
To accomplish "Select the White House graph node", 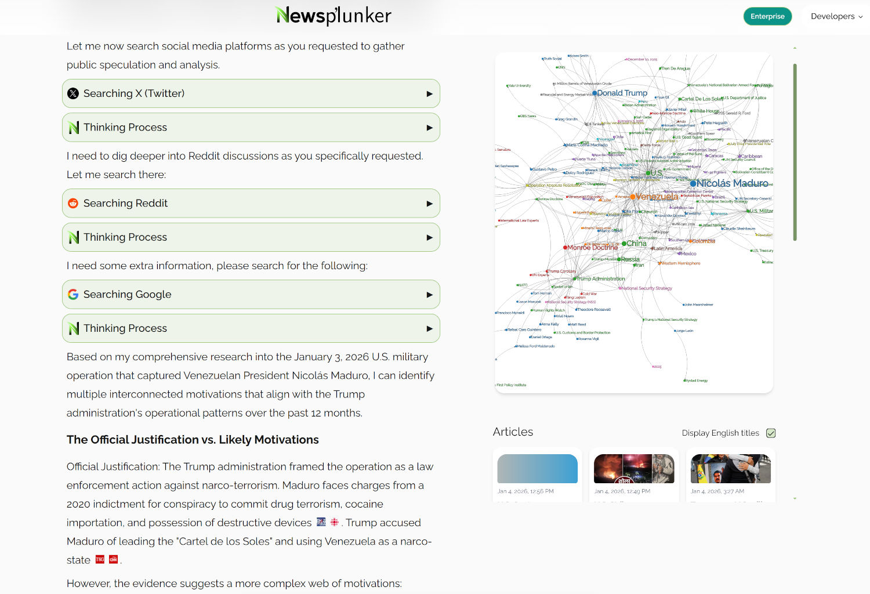I will coord(691,111).
